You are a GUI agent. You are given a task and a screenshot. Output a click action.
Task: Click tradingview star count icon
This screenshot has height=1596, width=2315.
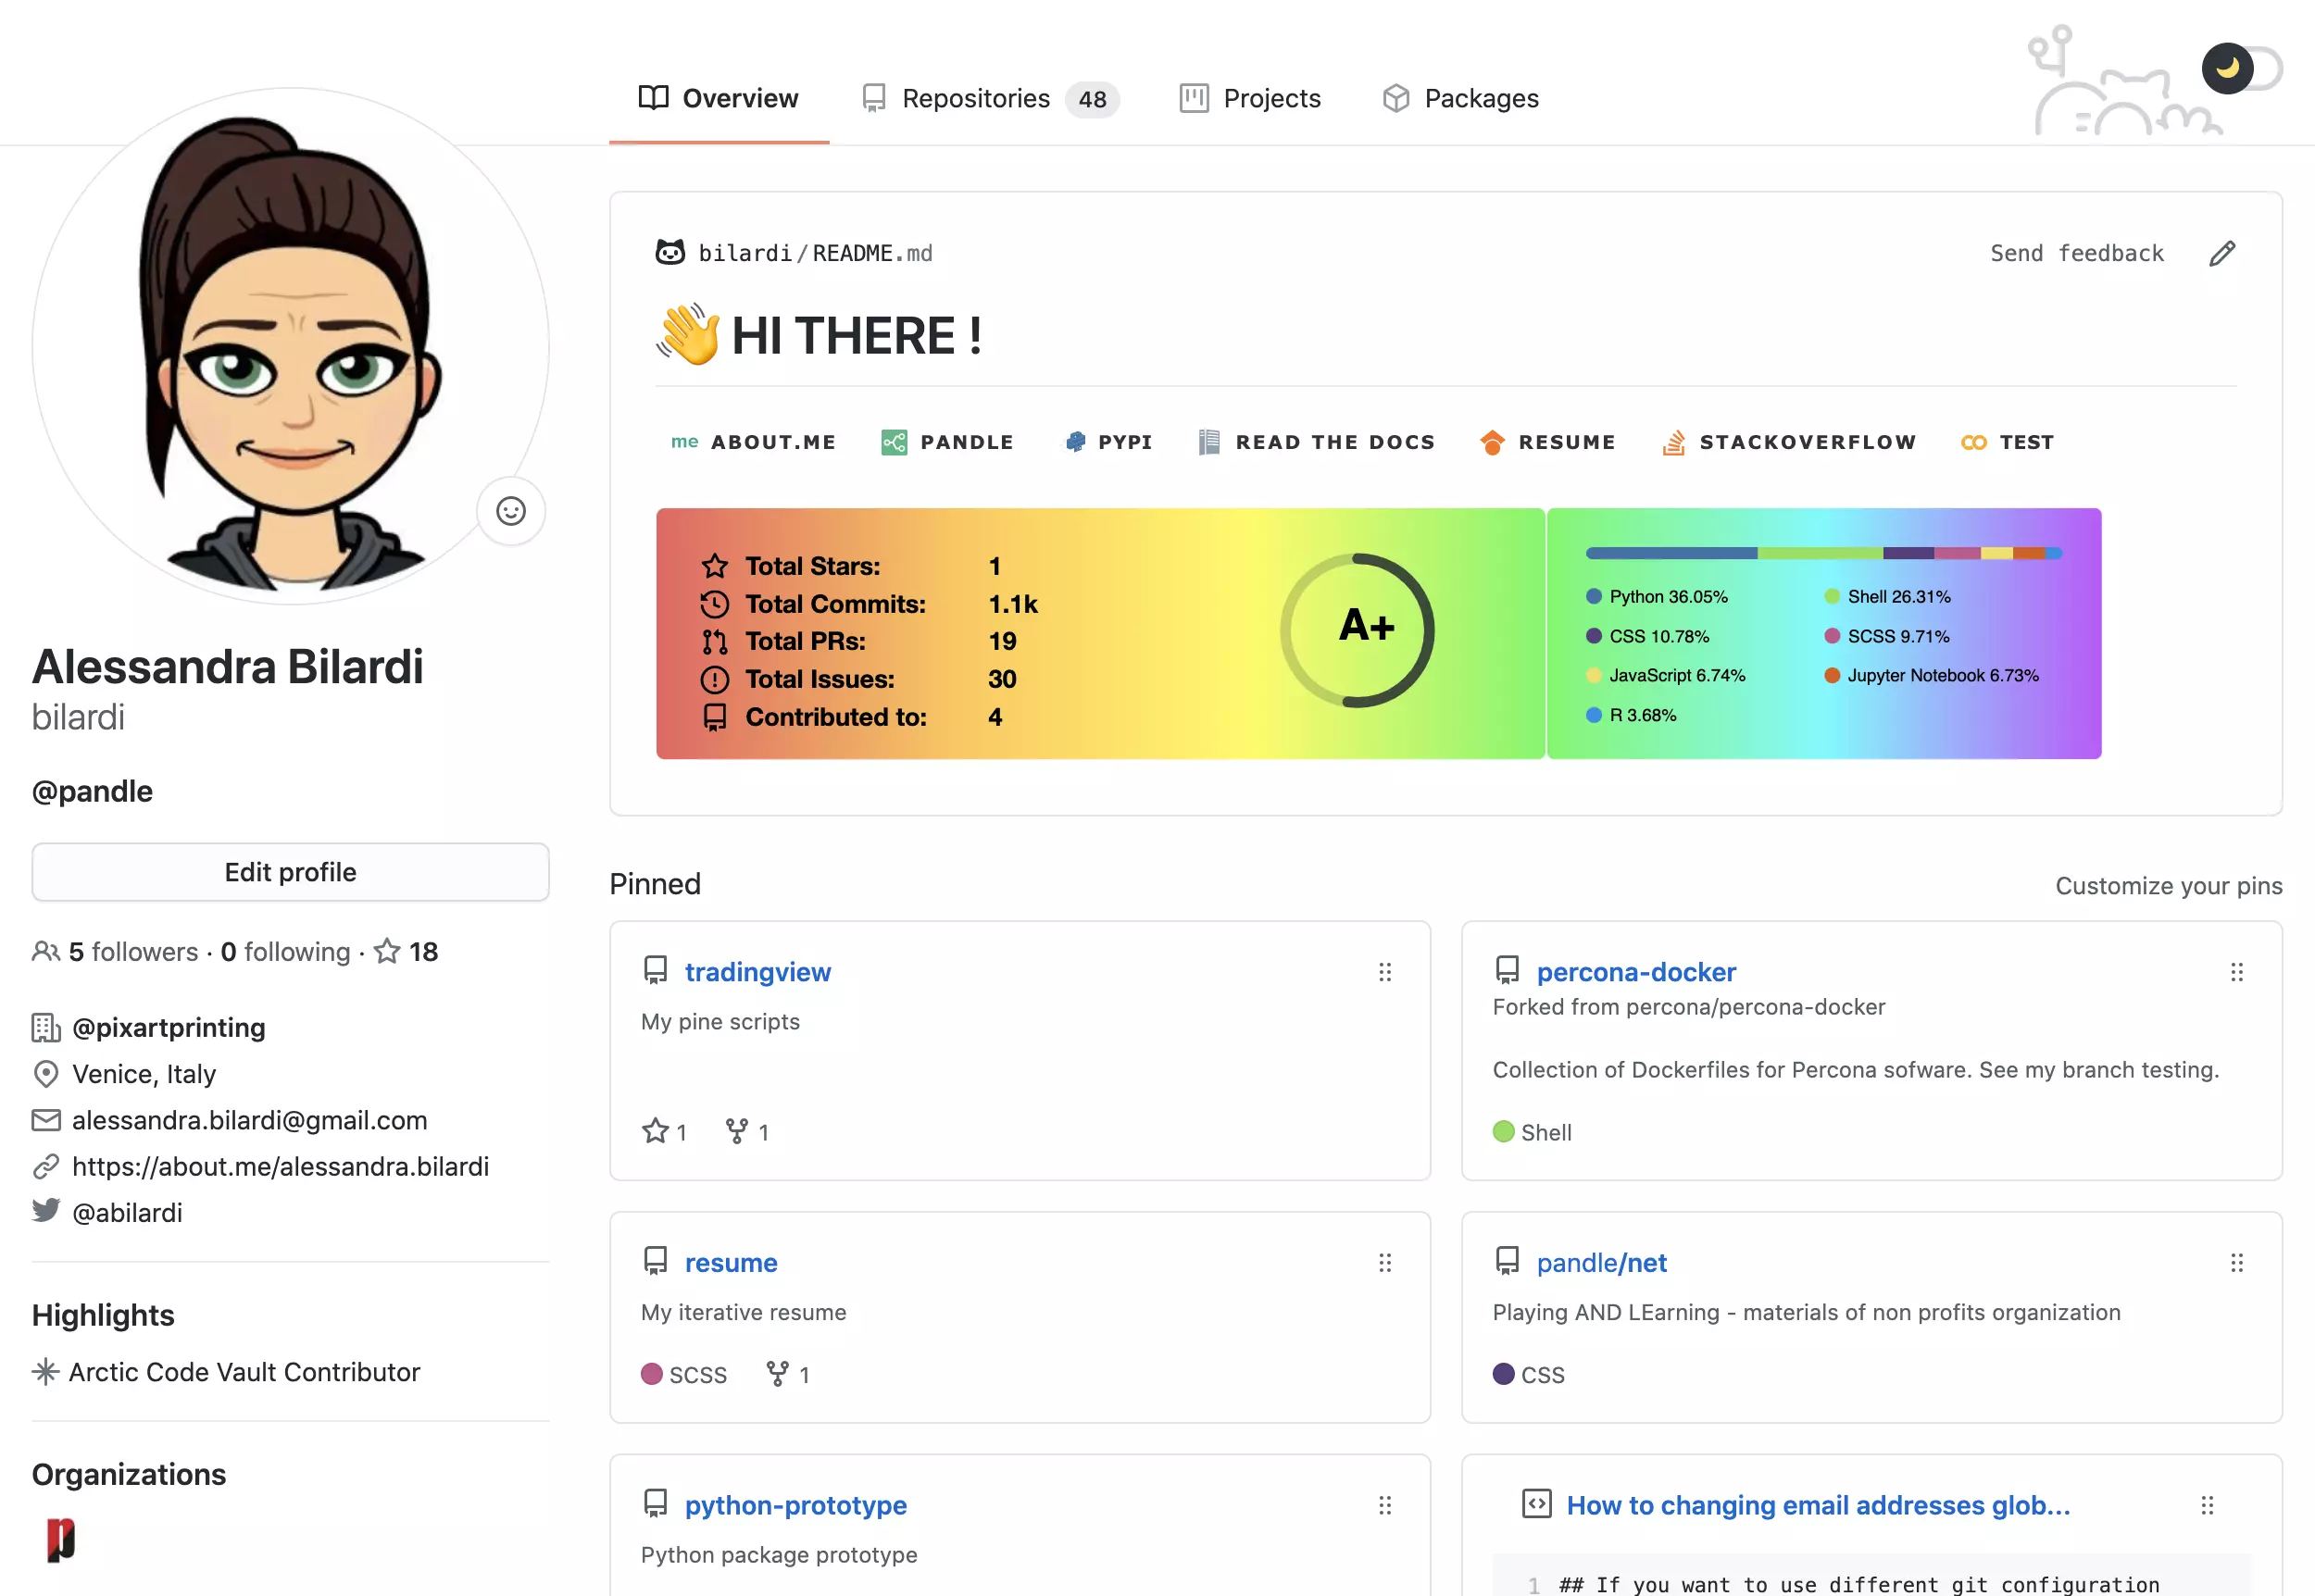pyautogui.click(x=656, y=1131)
